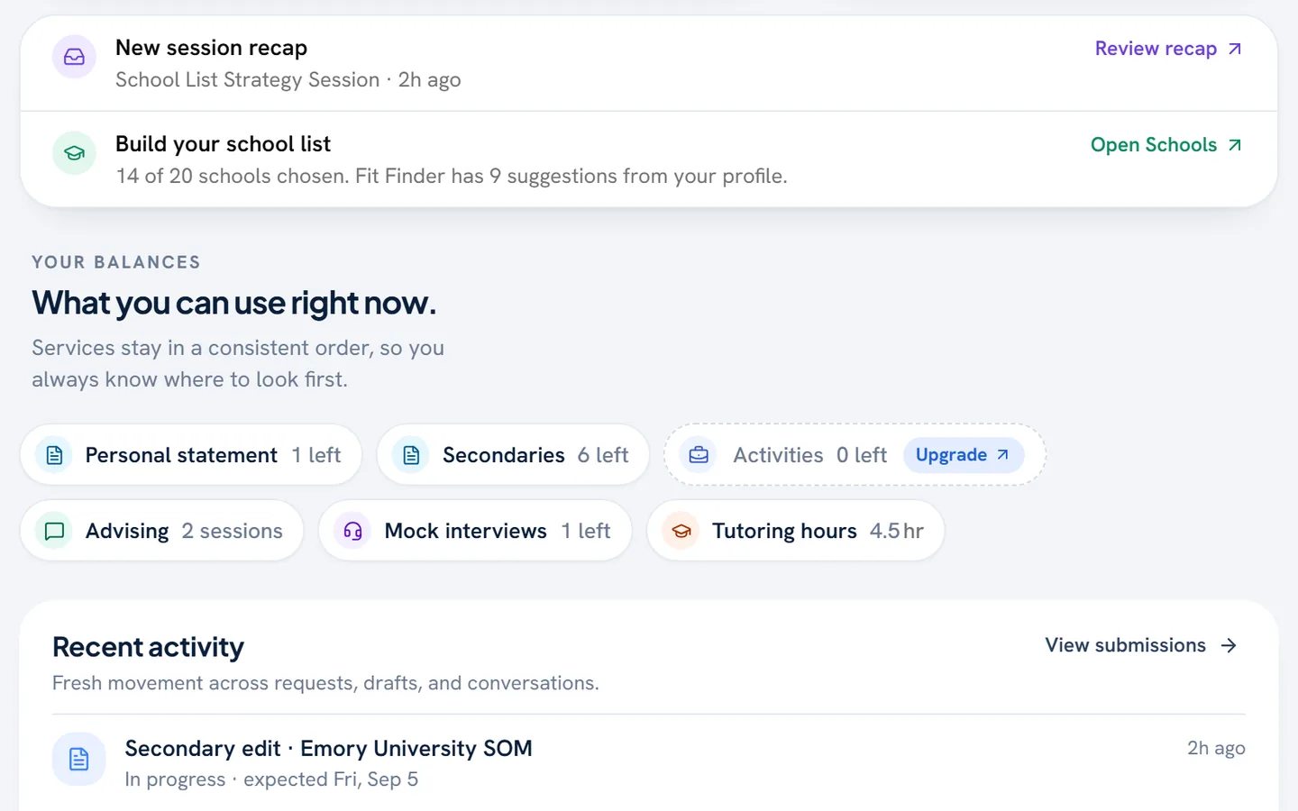Click the inbox icon beside New session recap
This screenshot has width=1298, height=811.
click(74, 57)
